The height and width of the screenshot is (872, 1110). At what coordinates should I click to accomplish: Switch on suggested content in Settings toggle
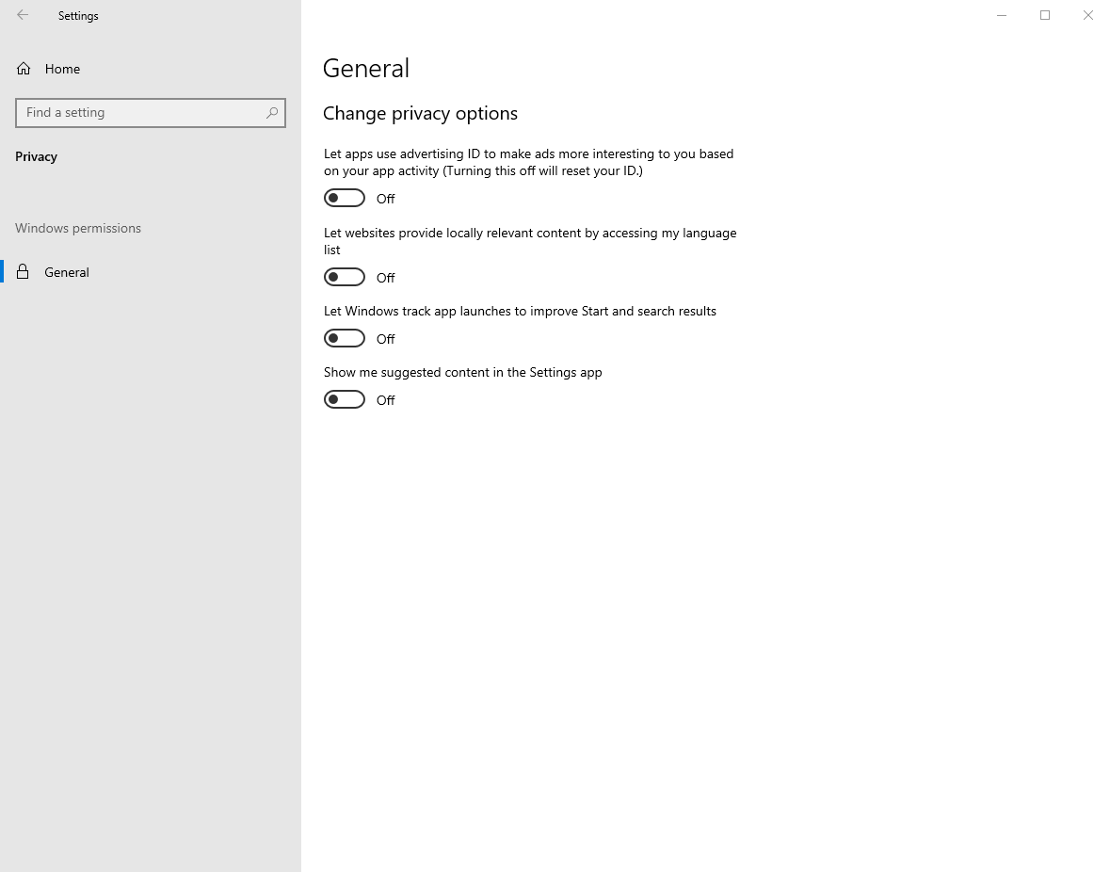(x=345, y=399)
